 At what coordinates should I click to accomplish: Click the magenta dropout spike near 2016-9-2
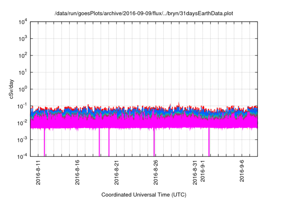pyautogui.click(x=209, y=142)
